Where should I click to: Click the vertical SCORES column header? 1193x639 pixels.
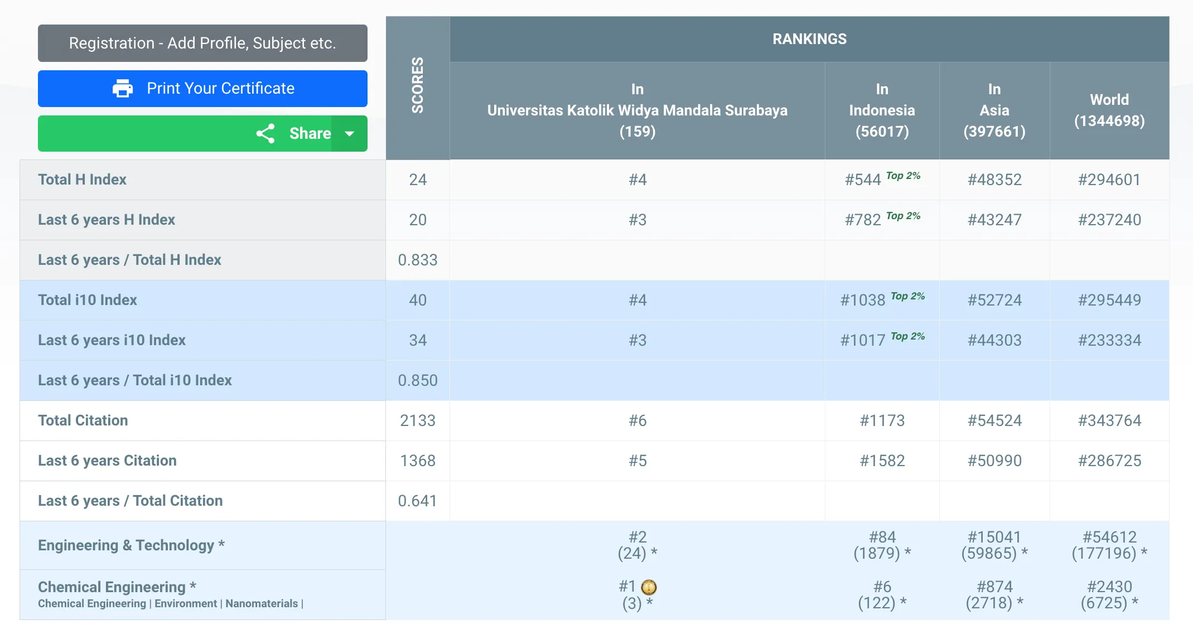[x=417, y=85]
